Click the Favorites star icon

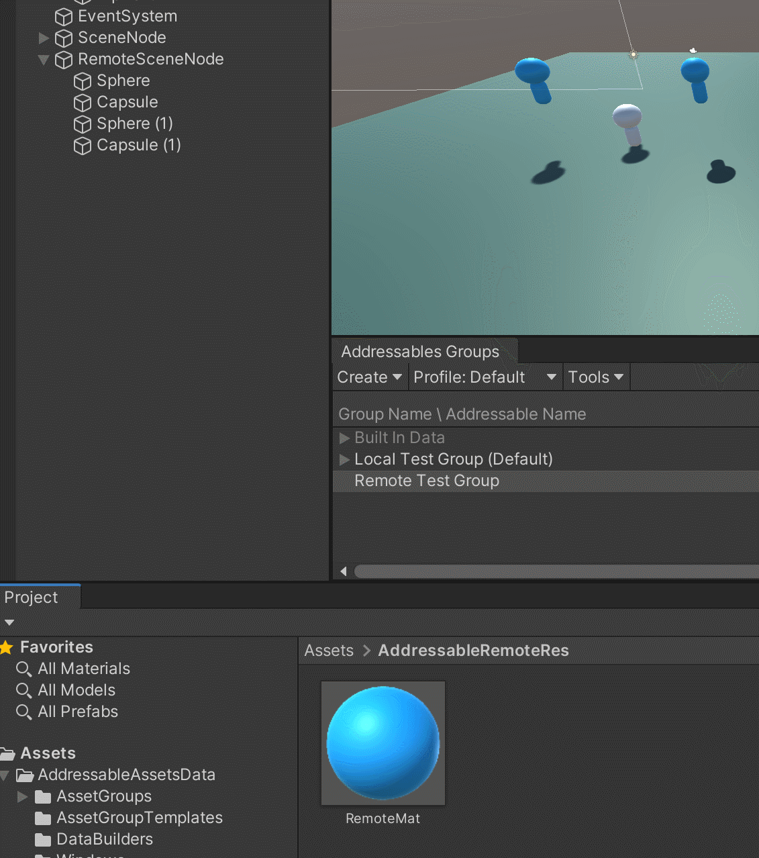7,647
